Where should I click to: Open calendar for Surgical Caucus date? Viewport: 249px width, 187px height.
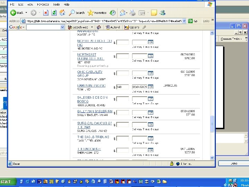[x=150, y=125]
